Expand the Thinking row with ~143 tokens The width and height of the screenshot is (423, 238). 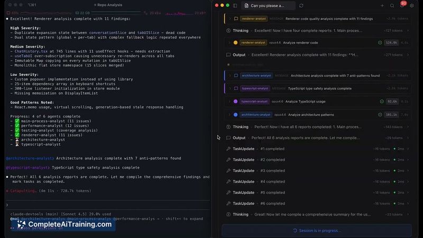tap(408, 127)
